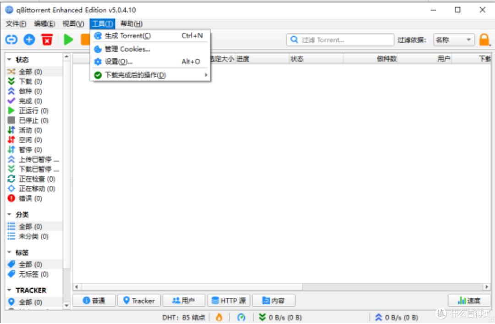This screenshot has height=324, width=495.
Task: Select 正在检查 (0) status filter
Action: tap(34, 179)
